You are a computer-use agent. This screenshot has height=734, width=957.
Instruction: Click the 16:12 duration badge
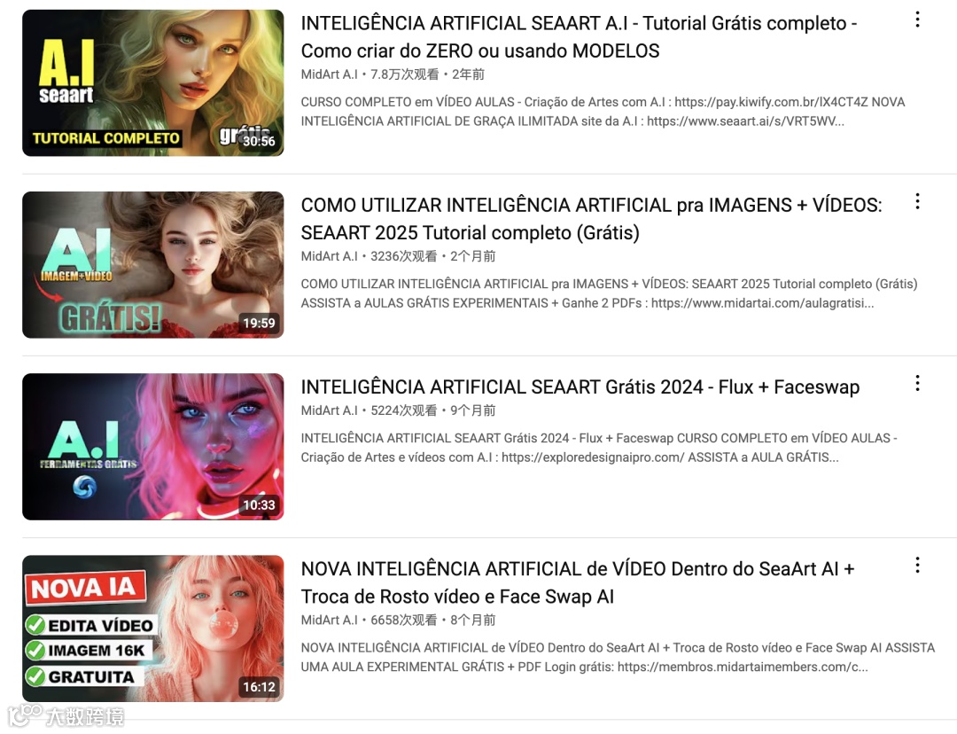click(x=259, y=687)
